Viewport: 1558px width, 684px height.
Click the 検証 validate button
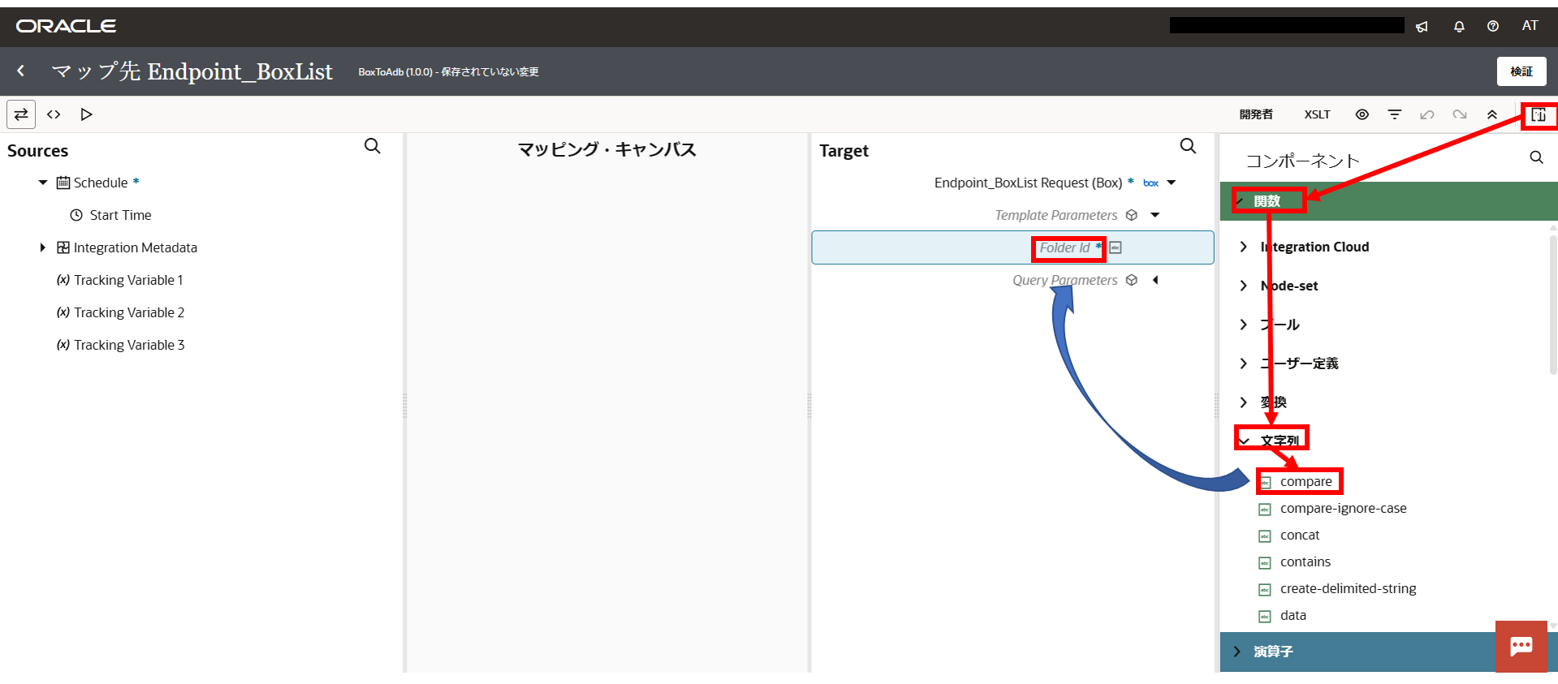tap(1521, 71)
